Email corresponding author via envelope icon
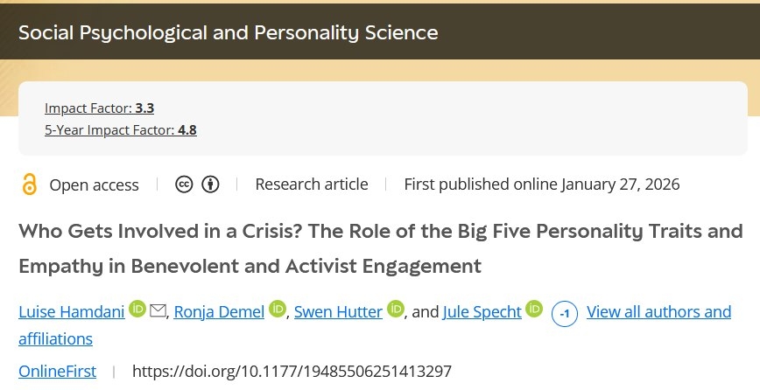The height and width of the screenshot is (390, 760). click(x=158, y=310)
